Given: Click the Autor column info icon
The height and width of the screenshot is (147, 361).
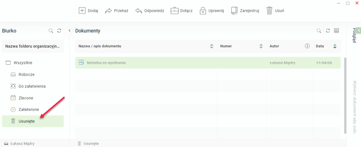Looking at the screenshot, I should 307,46.
